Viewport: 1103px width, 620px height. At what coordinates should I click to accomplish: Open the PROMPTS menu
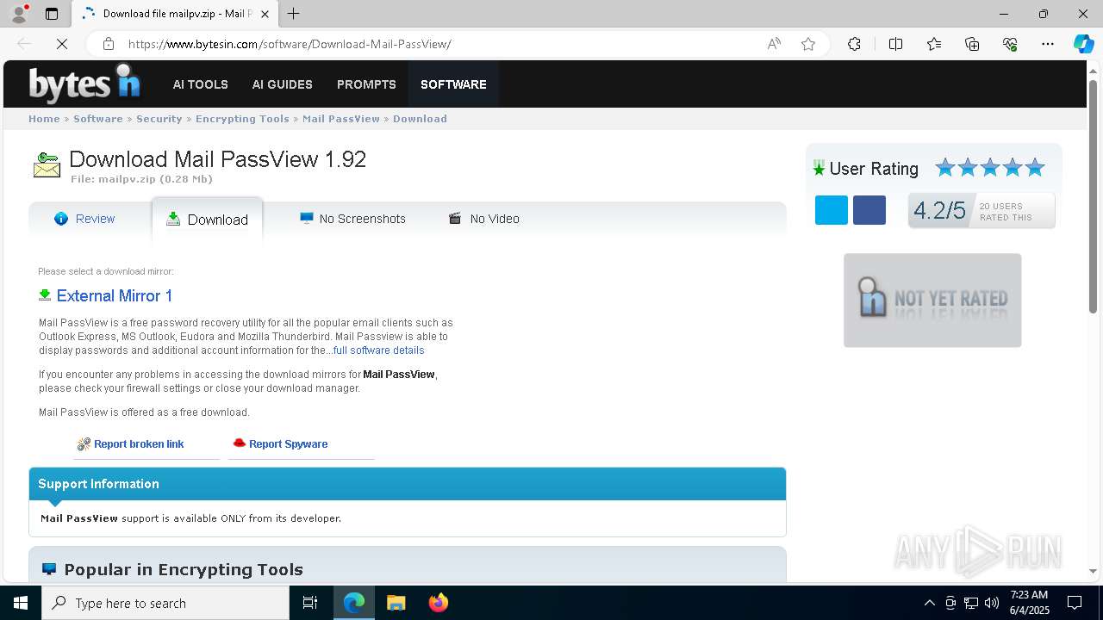click(366, 84)
